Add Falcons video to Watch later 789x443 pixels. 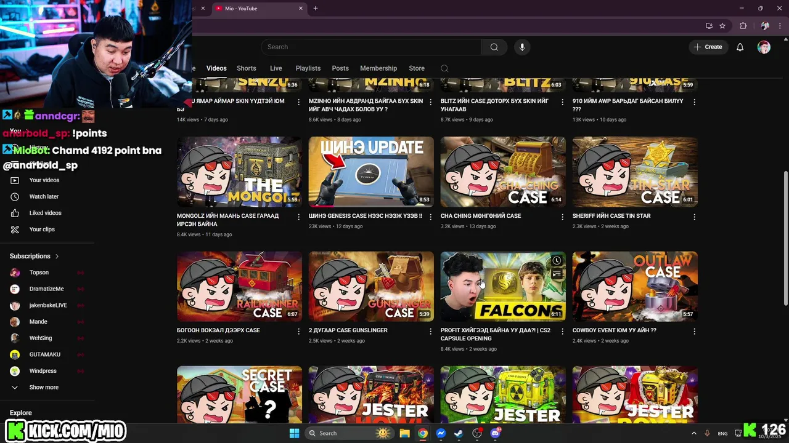557,260
